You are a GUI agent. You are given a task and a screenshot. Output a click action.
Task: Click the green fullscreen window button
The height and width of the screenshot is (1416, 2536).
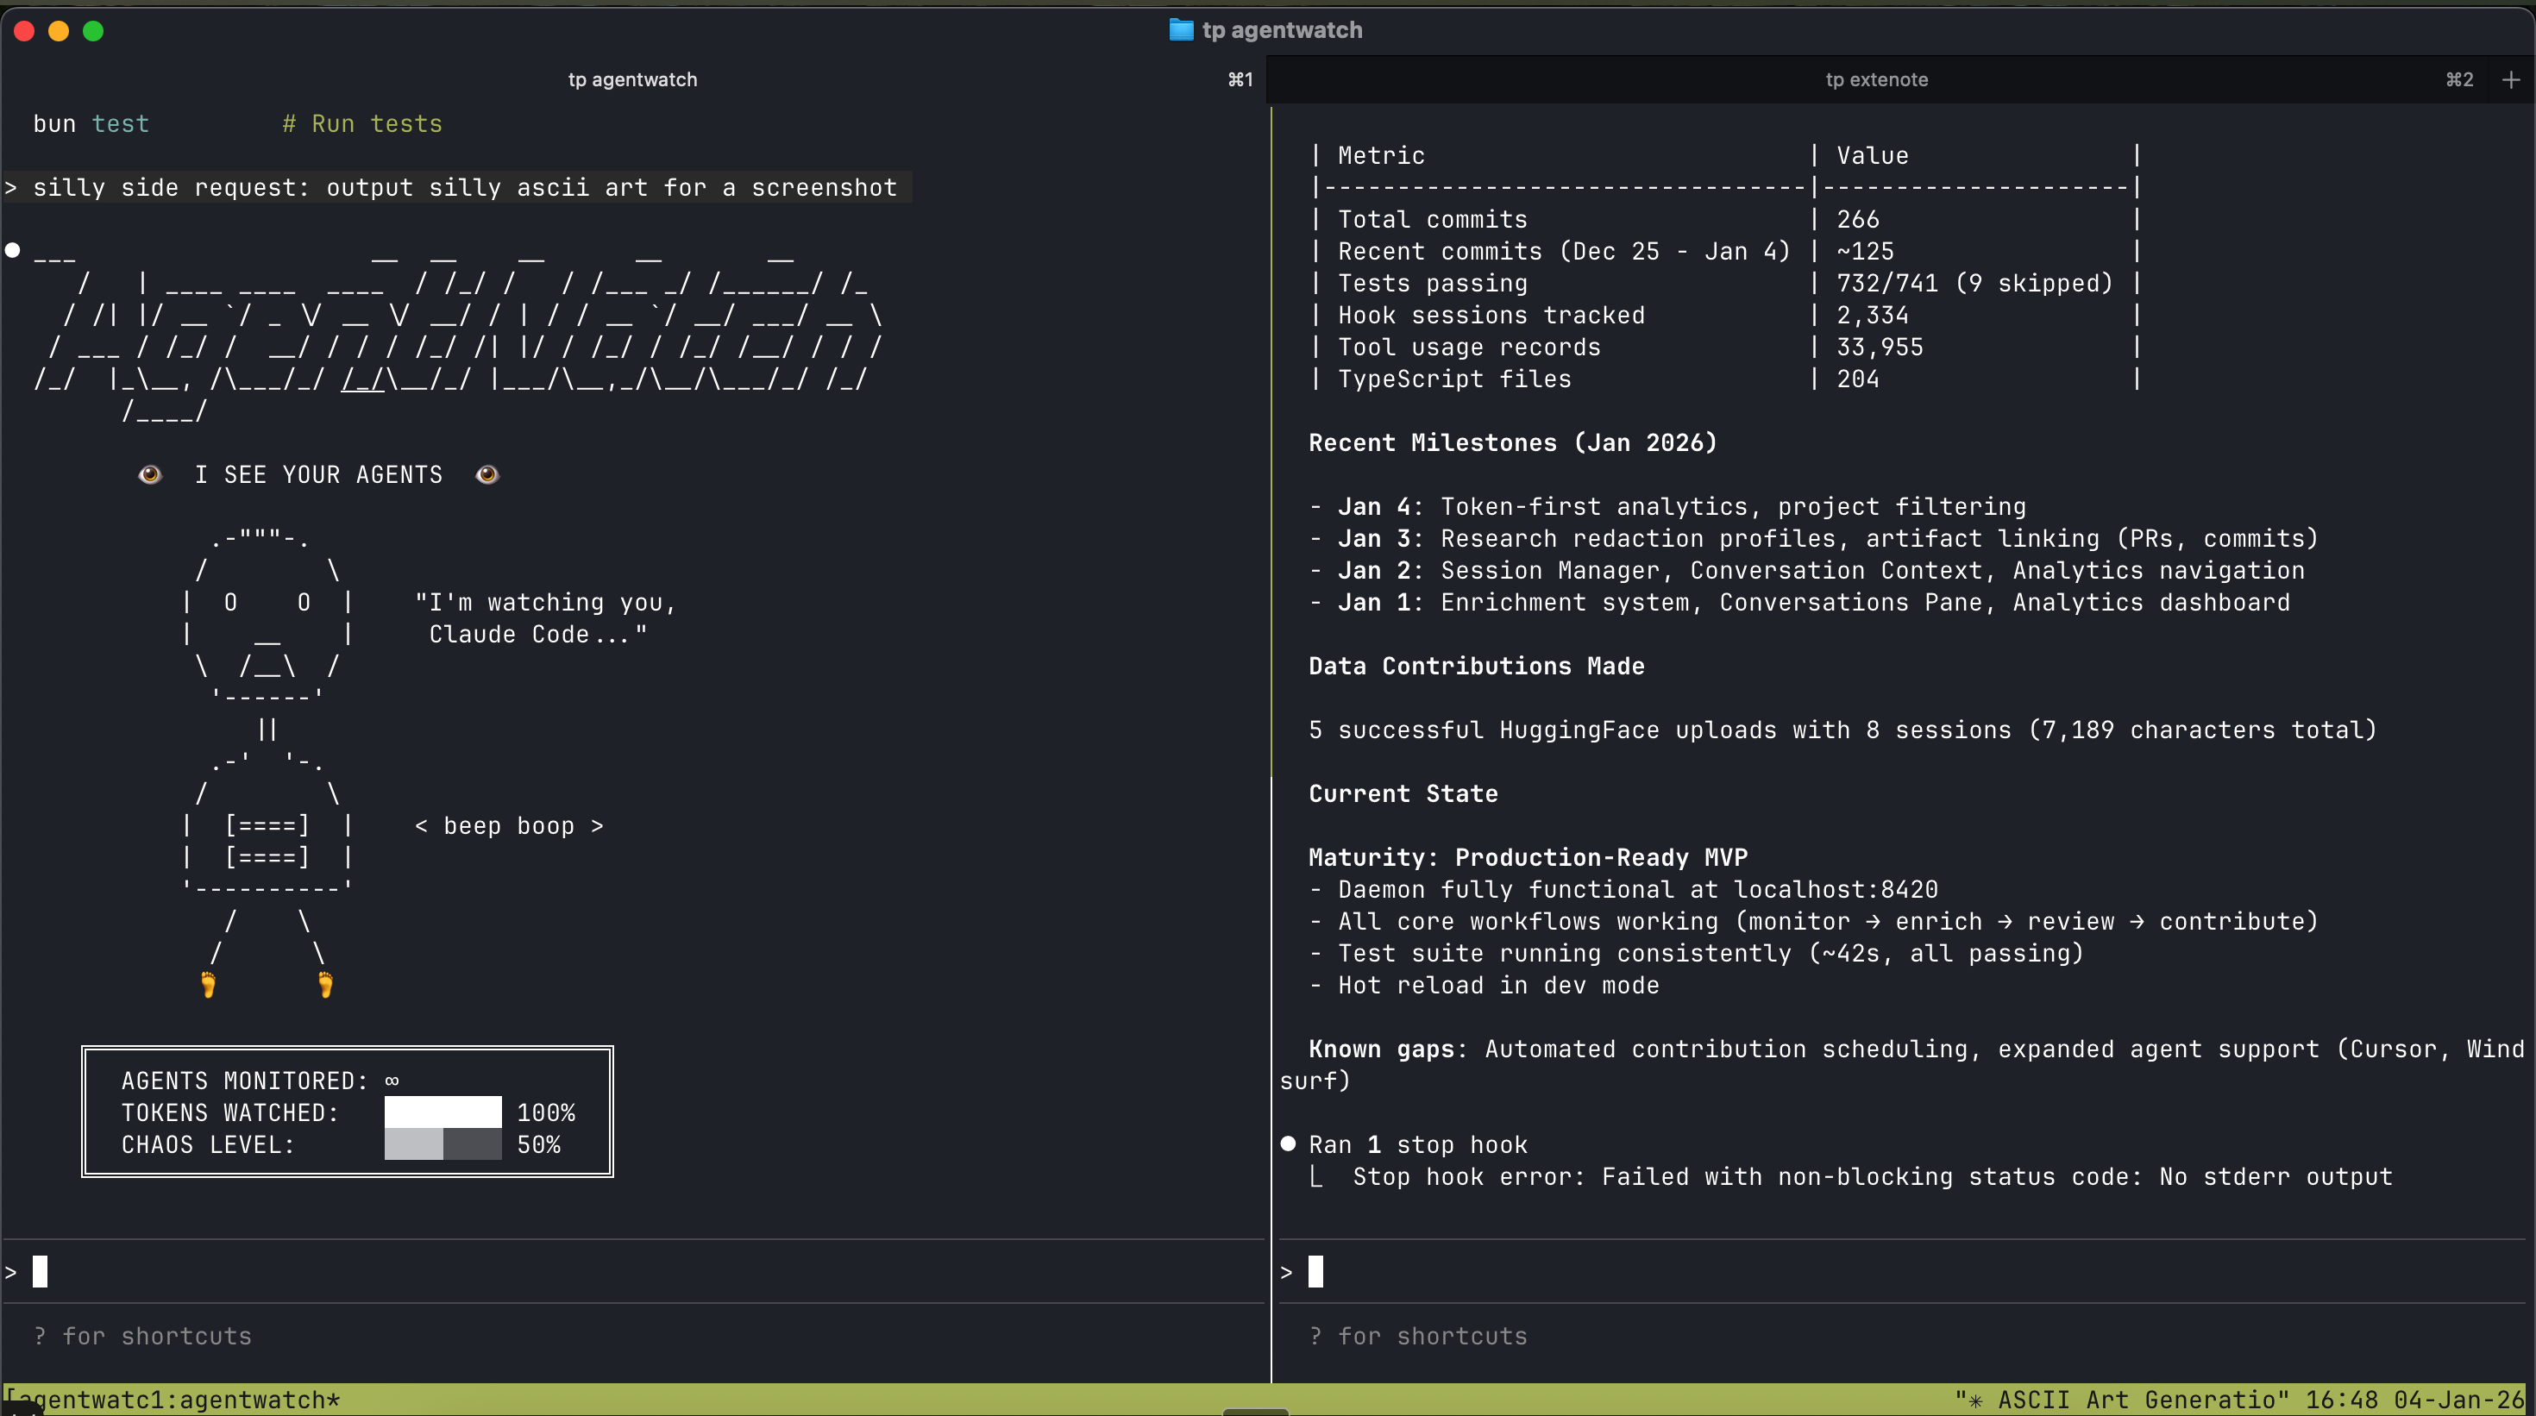point(92,30)
